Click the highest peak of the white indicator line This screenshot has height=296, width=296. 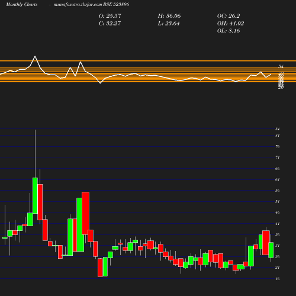tap(36, 56)
